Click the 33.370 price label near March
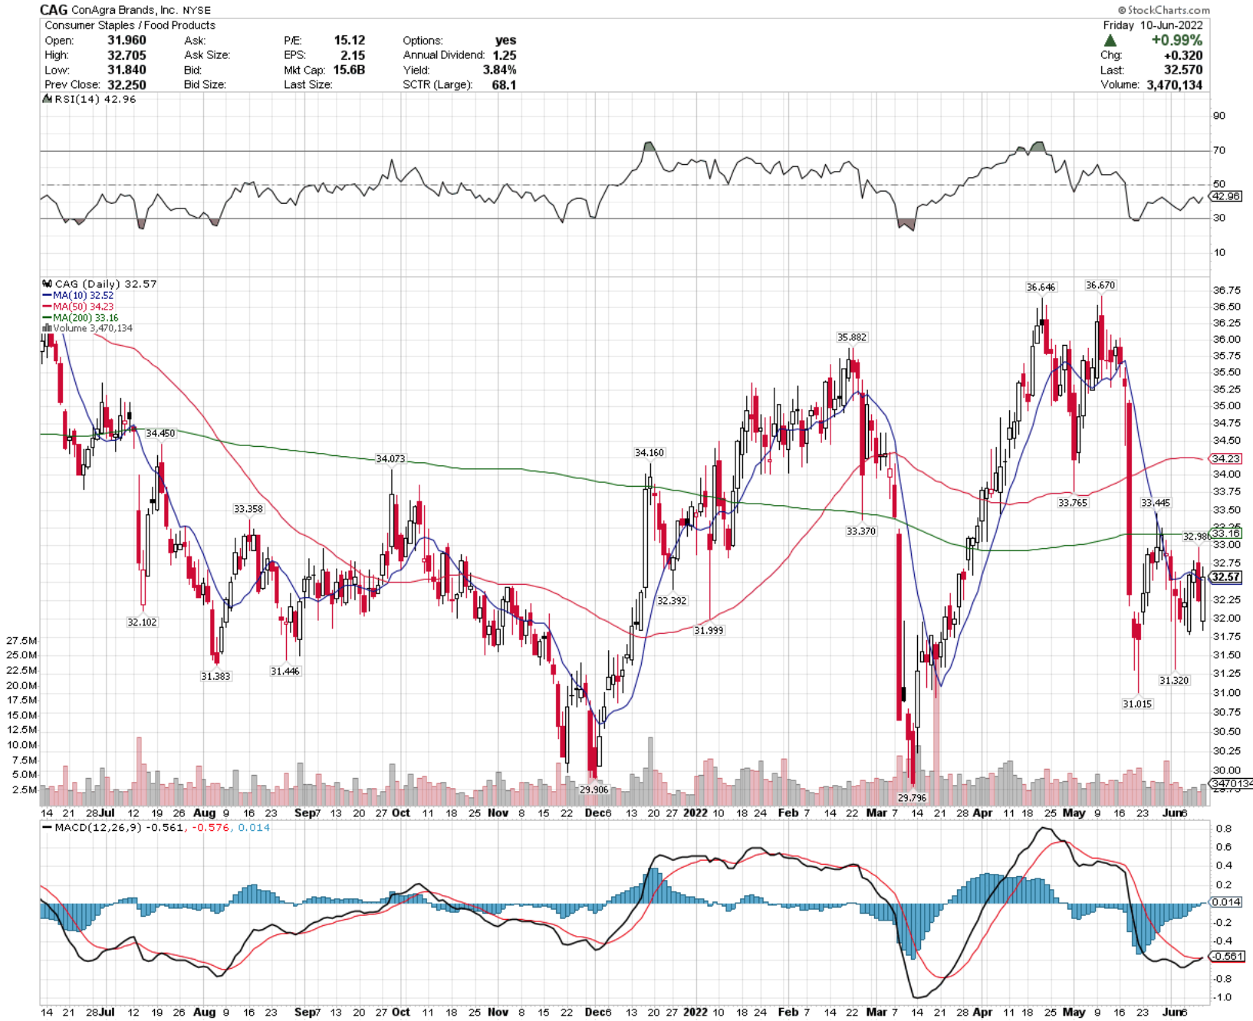 pos(860,531)
